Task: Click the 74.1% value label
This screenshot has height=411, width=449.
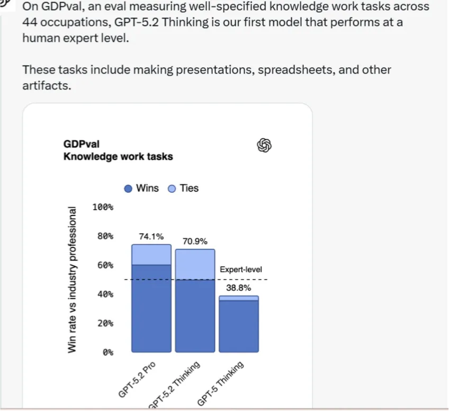Action: [x=151, y=237]
